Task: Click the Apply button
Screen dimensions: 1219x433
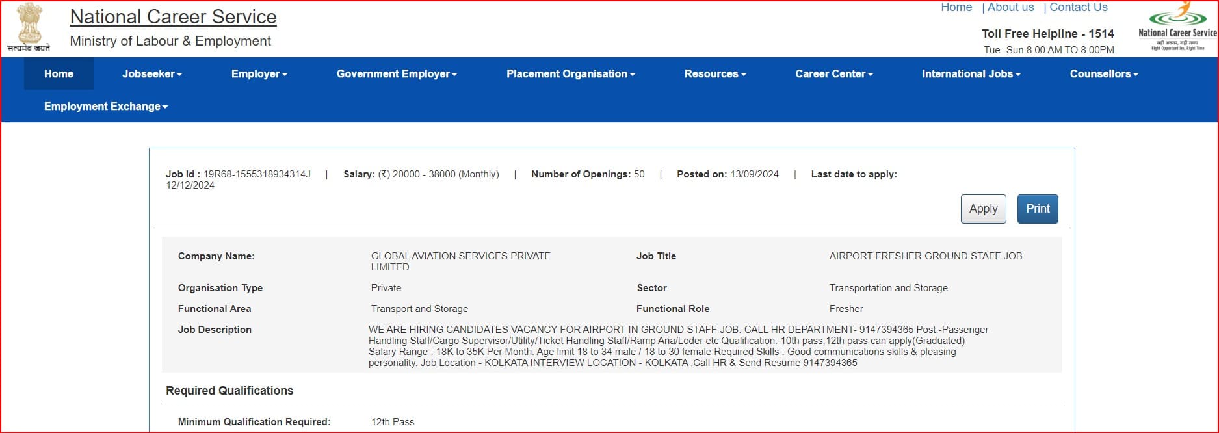Action: [x=983, y=209]
